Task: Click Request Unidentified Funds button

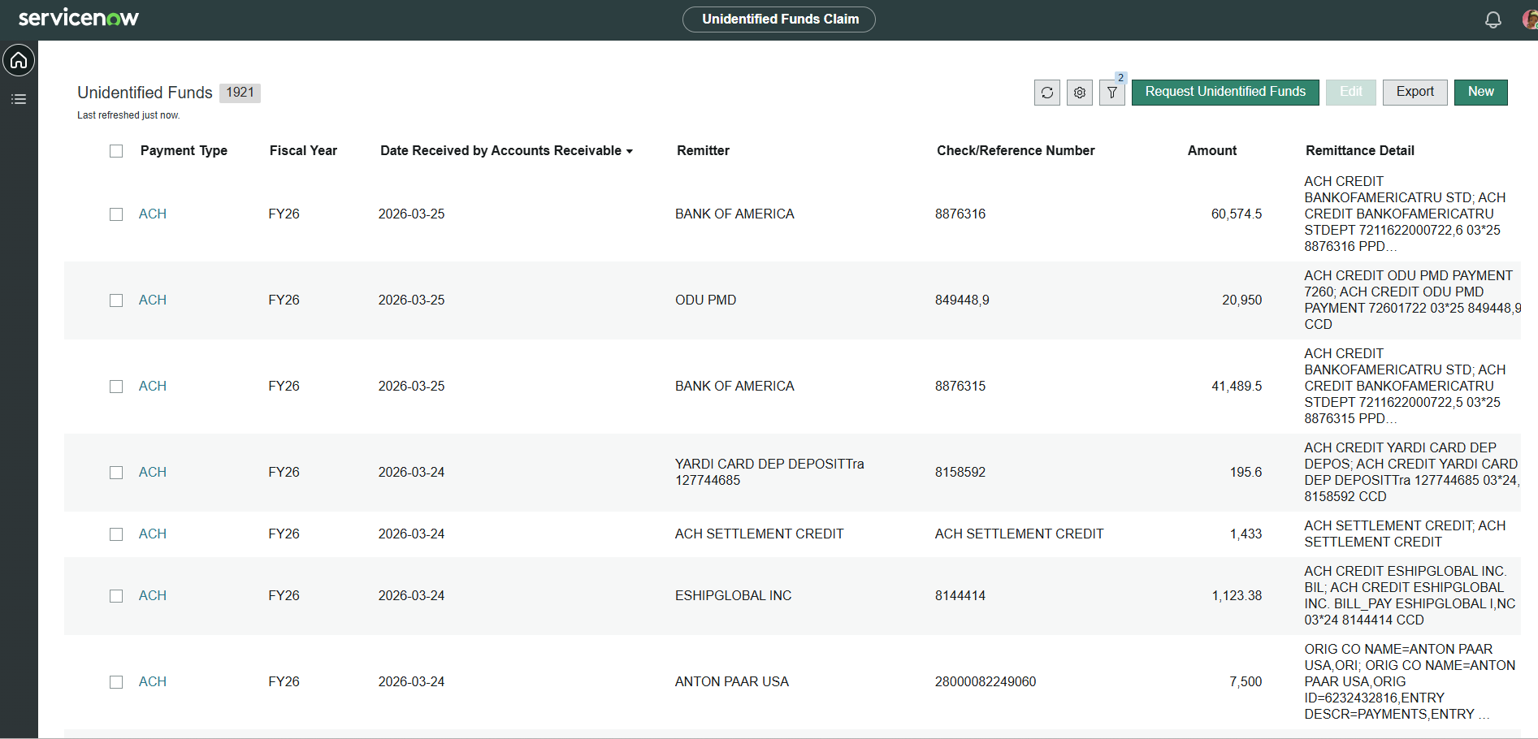Action: point(1224,92)
